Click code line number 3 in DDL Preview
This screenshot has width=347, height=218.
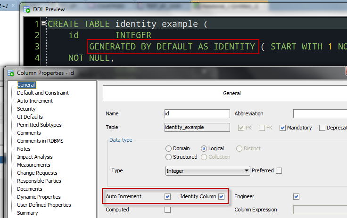pos(37,47)
